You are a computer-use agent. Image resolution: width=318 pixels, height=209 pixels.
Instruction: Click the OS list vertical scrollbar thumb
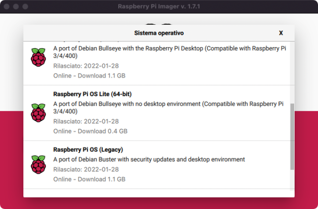[x=292, y=137]
